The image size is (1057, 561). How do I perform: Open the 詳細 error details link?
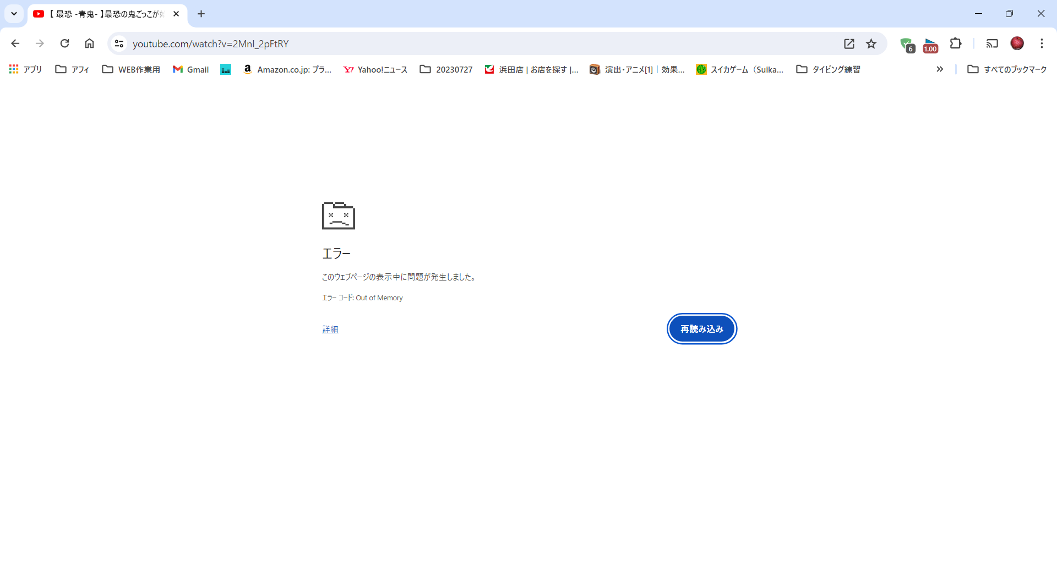point(330,328)
